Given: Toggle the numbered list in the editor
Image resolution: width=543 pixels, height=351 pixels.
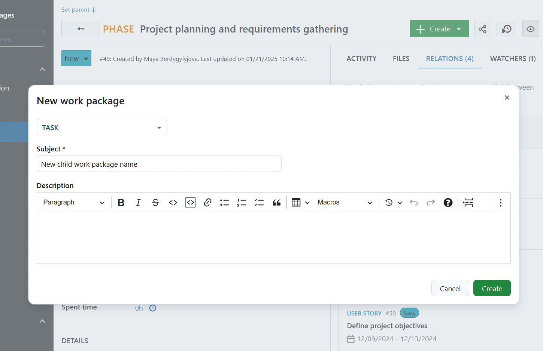Looking at the screenshot, I should (x=242, y=202).
